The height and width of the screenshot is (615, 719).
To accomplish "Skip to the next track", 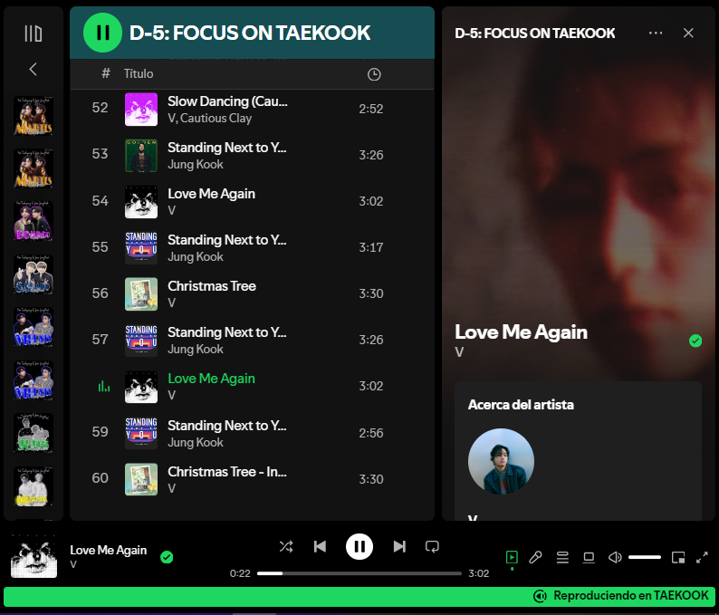I will [399, 546].
